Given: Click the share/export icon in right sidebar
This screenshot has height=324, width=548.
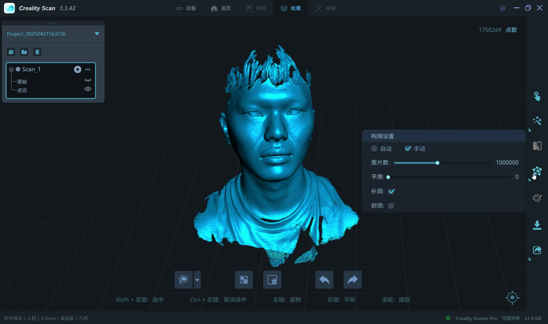Looking at the screenshot, I should pyautogui.click(x=537, y=250).
